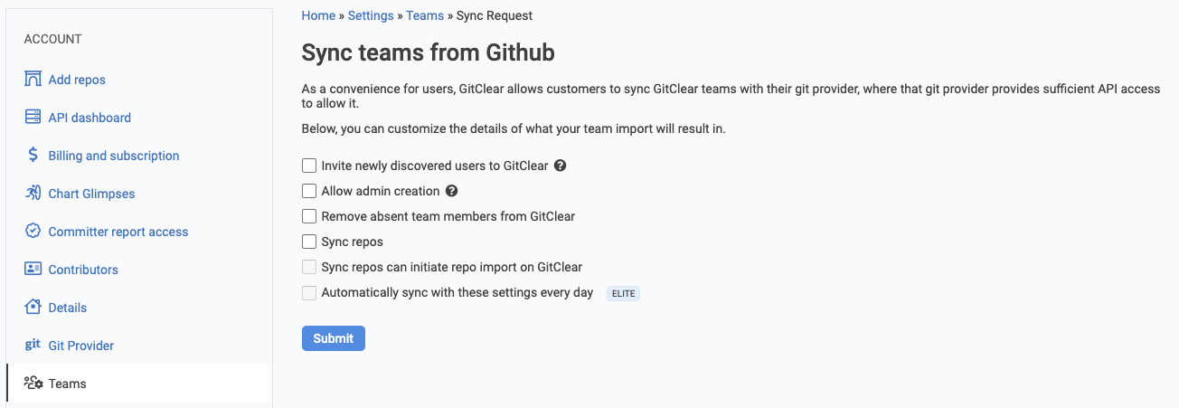Viewport: 1179px width, 408px height.
Task: Check the Allow admin creation box
Action: [309, 191]
